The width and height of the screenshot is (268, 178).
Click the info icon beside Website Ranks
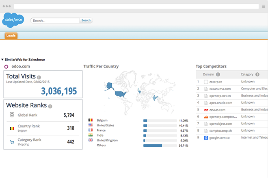[50, 106]
